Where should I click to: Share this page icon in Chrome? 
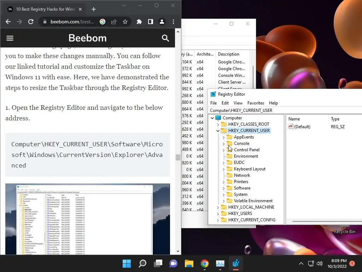coord(114,22)
